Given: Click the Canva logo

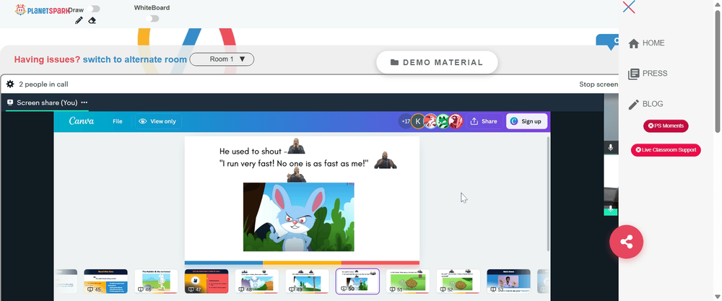Looking at the screenshot, I should (82, 121).
